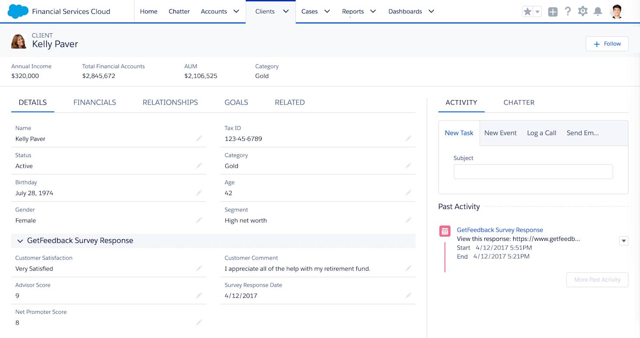
Task: Go to the Home nav item
Action: pos(149,12)
